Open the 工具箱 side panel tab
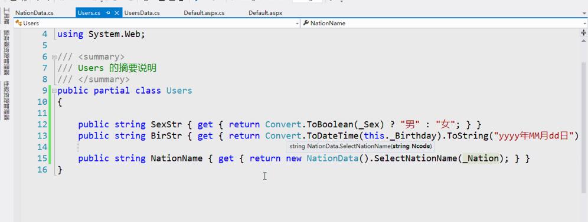 [6, 16]
